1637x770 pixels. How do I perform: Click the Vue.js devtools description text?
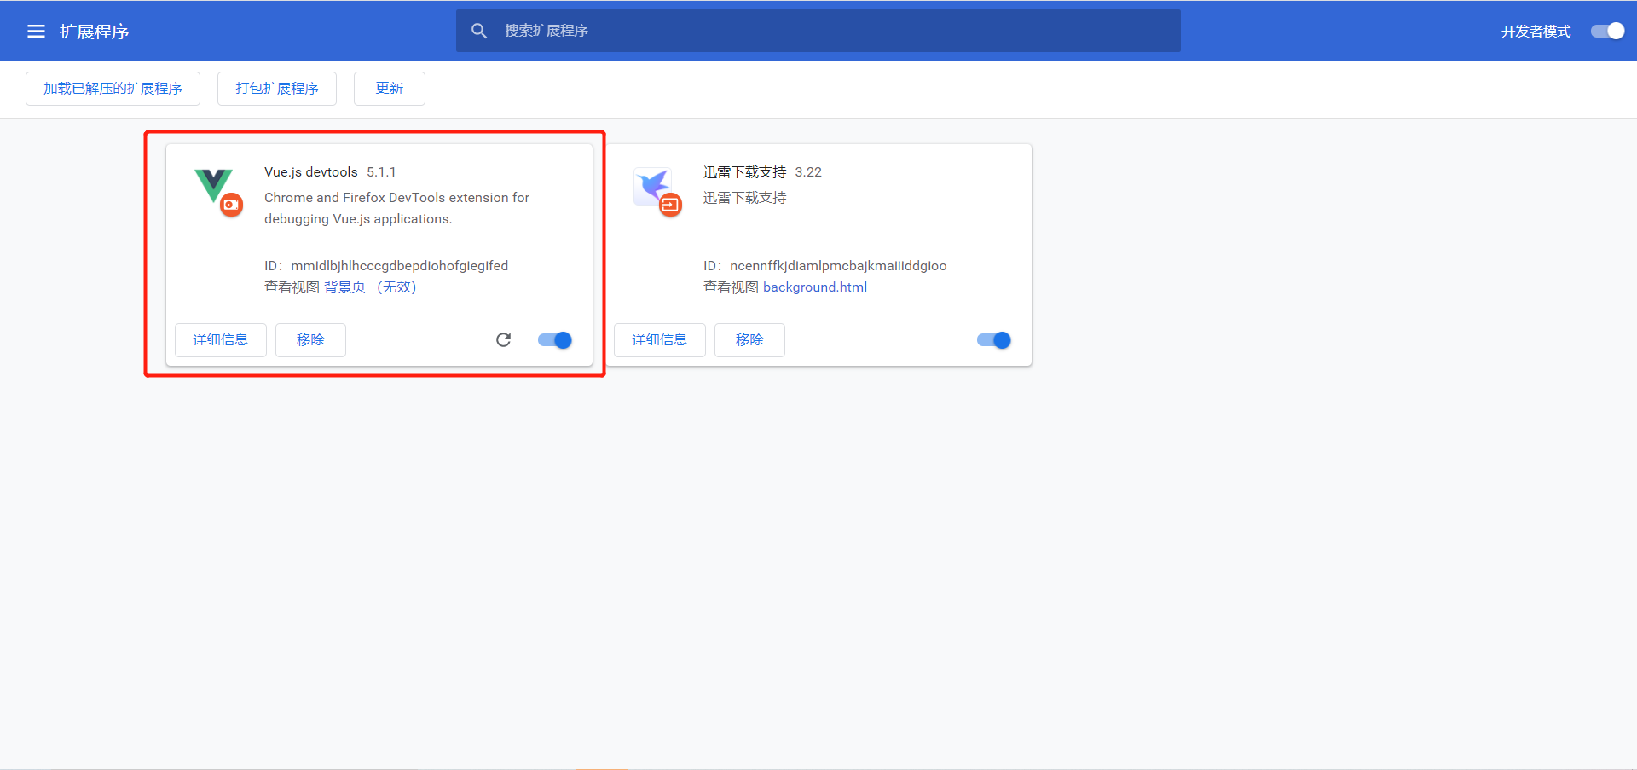click(396, 208)
